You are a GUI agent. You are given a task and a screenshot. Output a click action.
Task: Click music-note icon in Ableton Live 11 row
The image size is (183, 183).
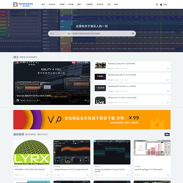[x=168, y=102]
